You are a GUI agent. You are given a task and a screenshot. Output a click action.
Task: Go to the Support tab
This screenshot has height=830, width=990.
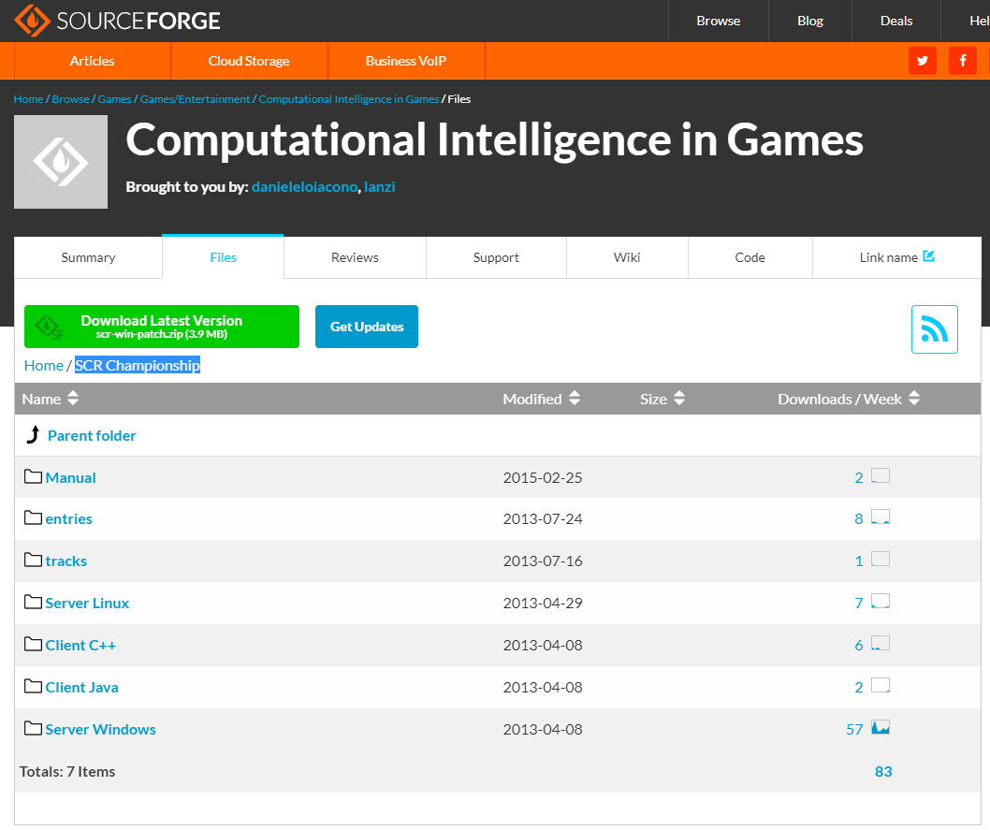[x=496, y=257]
